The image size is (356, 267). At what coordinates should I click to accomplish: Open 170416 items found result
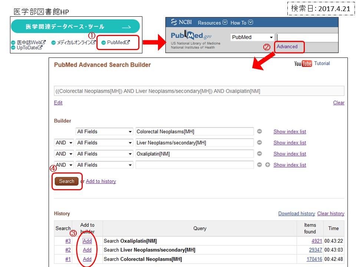point(314,259)
